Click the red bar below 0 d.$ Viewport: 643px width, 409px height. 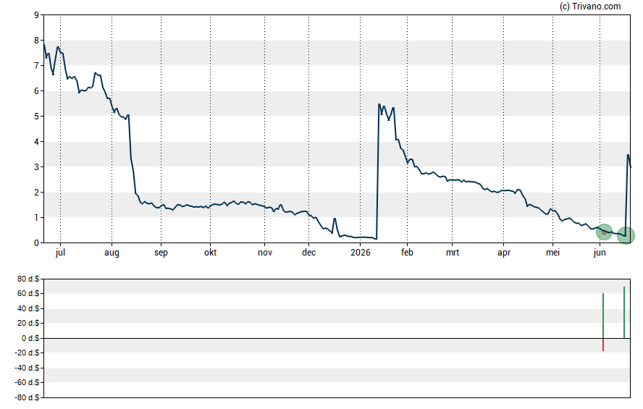pos(603,345)
